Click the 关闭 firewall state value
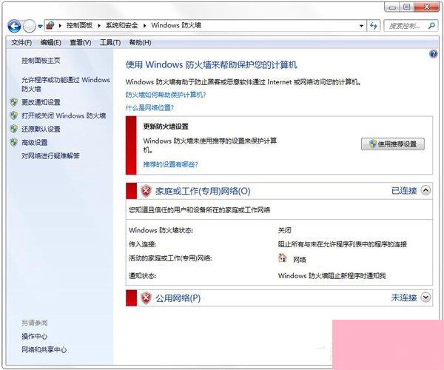 [x=285, y=230]
